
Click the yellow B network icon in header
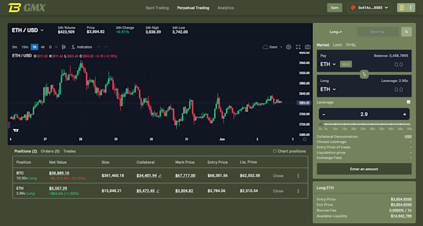(x=401, y=8)
